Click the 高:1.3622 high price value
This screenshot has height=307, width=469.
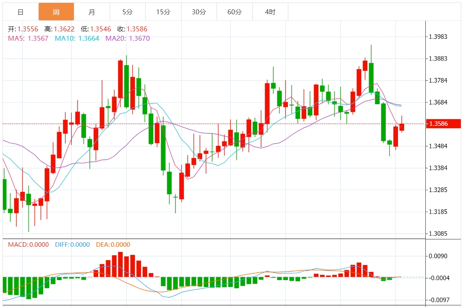click(59, 29)
